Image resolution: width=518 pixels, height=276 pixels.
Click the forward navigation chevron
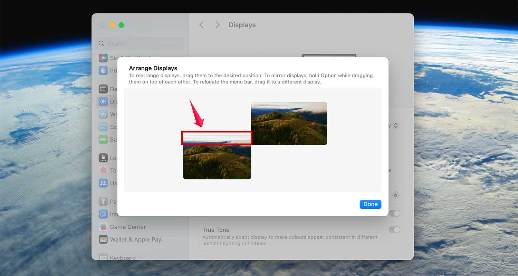click(x=218, y=24)
